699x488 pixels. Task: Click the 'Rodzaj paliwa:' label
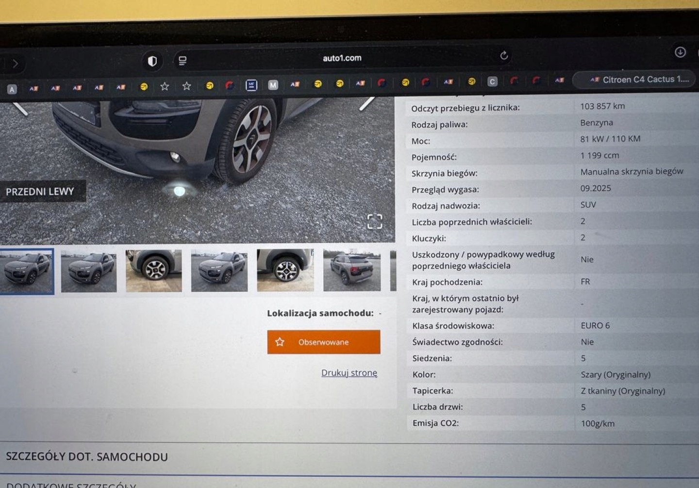pos(439,125)
